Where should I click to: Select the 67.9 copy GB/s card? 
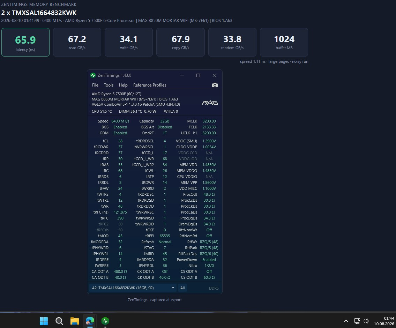180,42
